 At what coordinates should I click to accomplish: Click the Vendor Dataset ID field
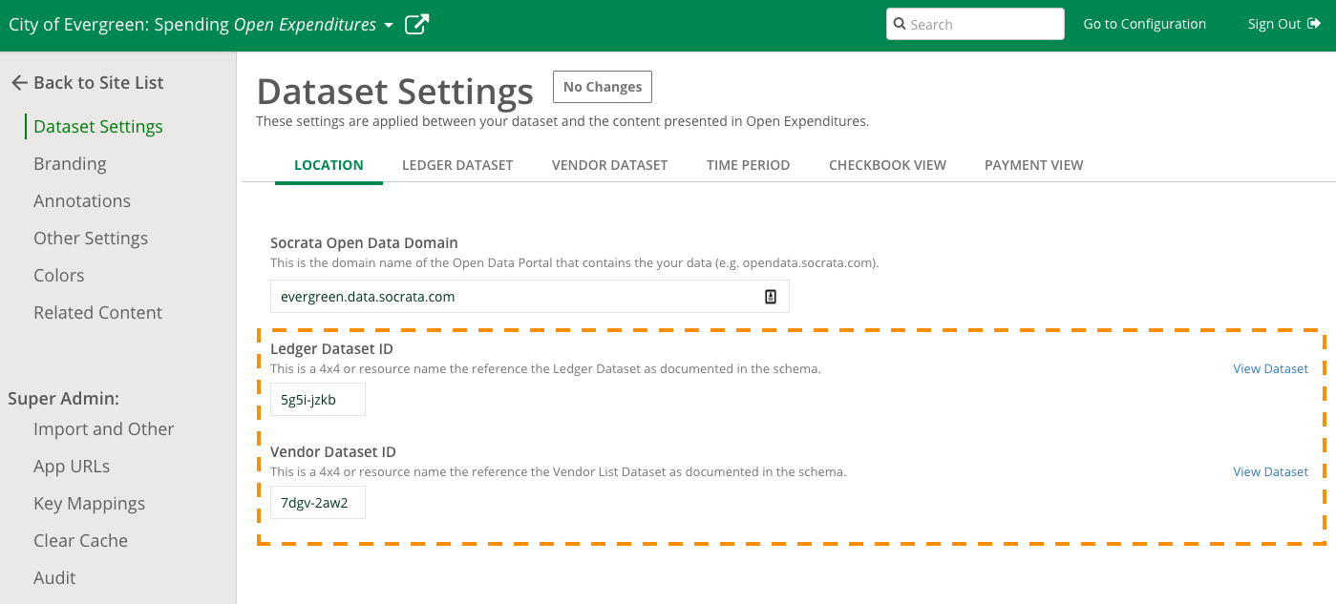point(318,503)
